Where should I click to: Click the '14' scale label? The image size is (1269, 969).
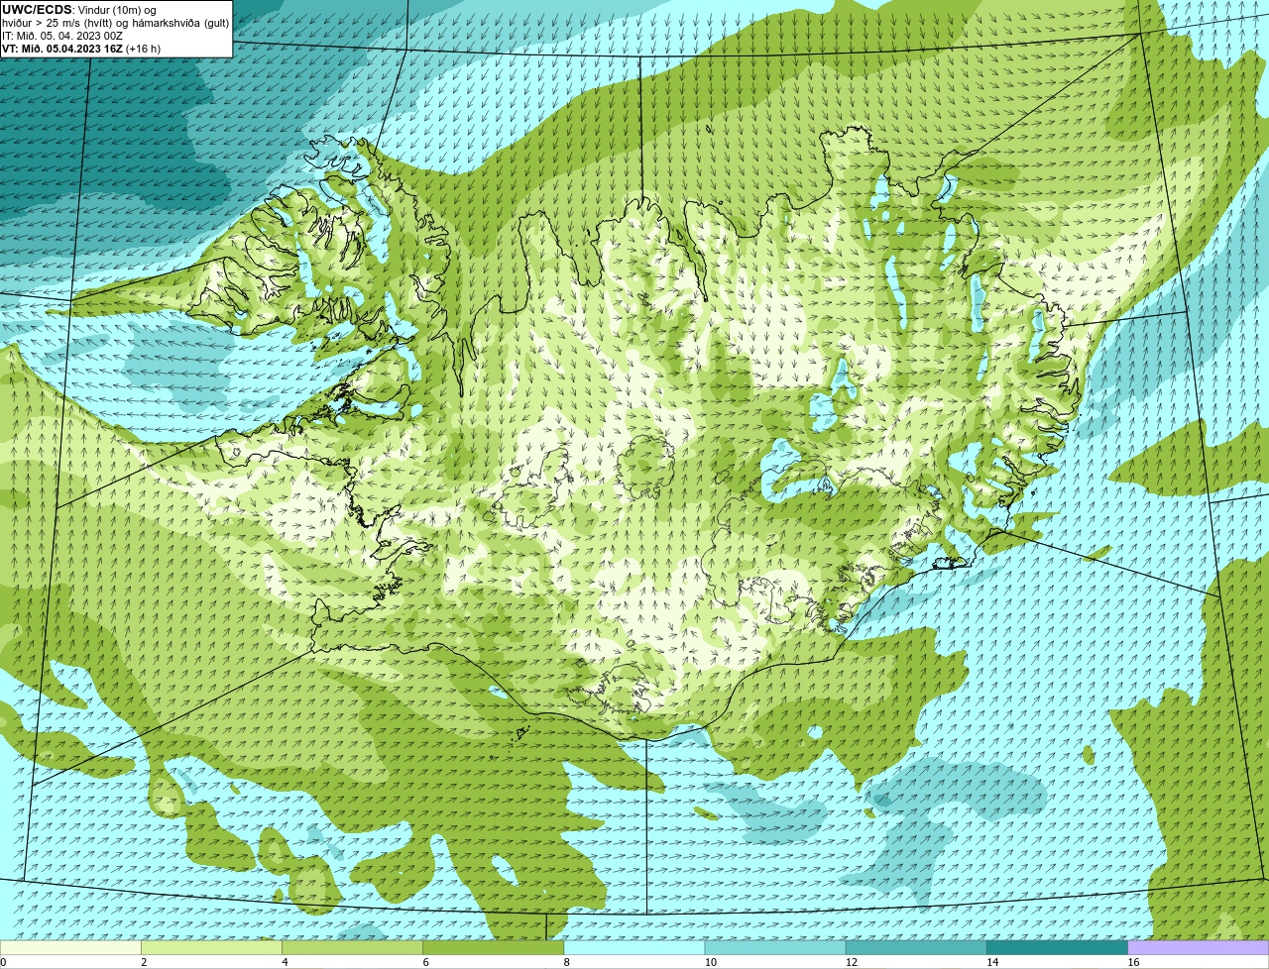click(x=992, y=962)
